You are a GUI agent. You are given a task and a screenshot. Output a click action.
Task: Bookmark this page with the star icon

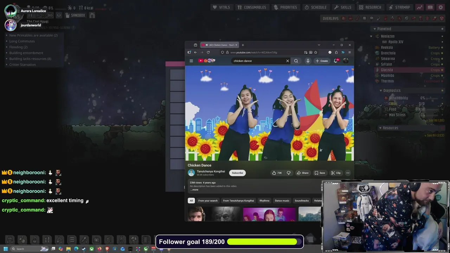click(x=316, y=52)
